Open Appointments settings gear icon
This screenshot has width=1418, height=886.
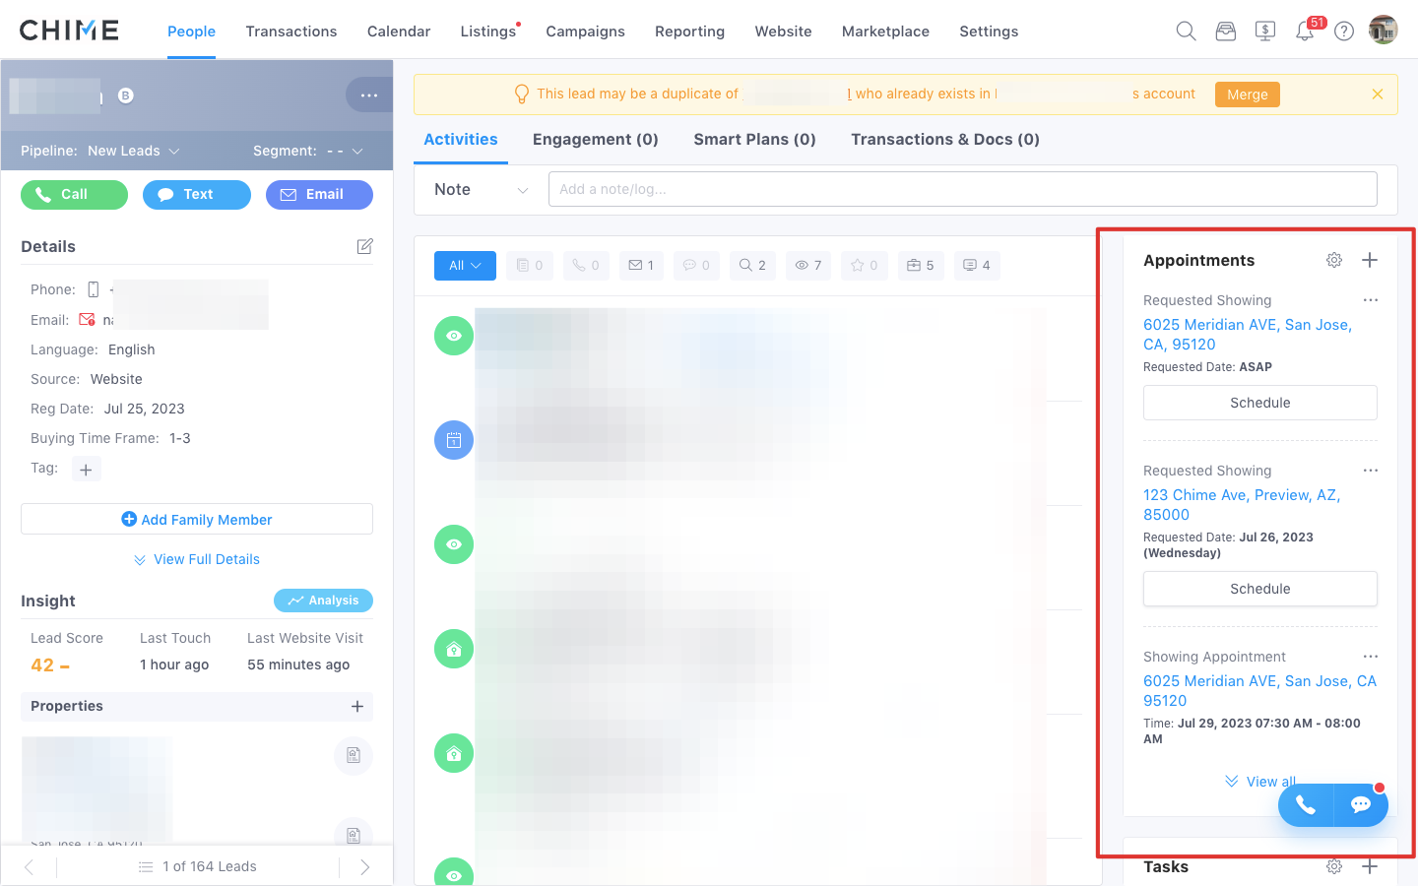[1334, 260]
